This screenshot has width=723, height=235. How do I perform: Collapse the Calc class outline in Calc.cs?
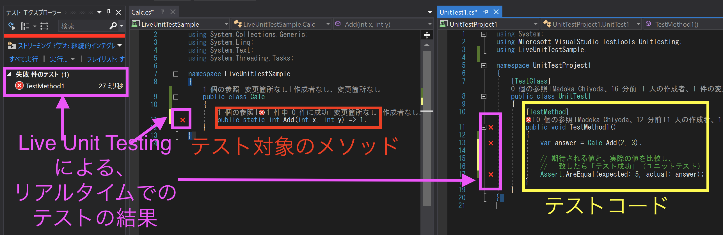coord(176,97)
